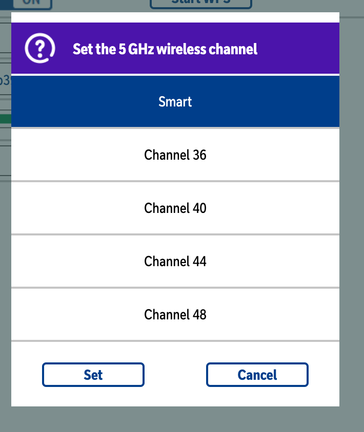Click the green status bar at the left edge
The width and height of the screenshot is (364, 432).
coord(6,119)
